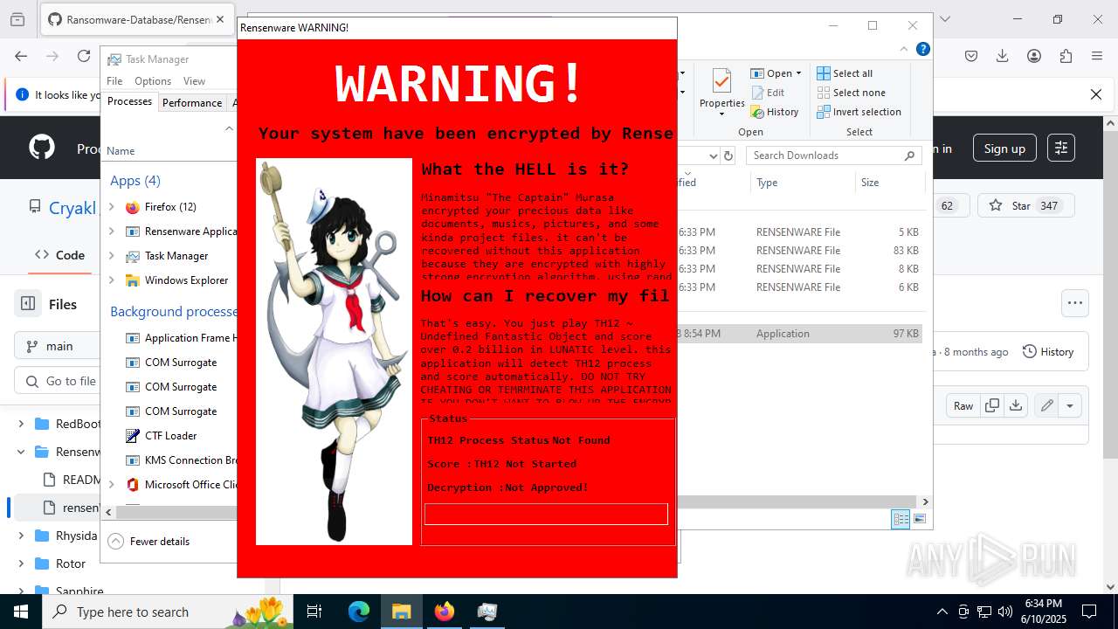This screenshot has width=1118, height=629.
Task: Open Task Manager File menu
Action: click(114, 81)
